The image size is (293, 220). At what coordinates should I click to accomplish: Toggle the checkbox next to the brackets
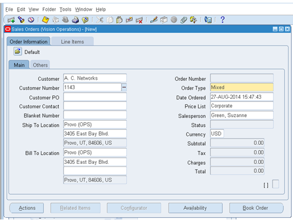click(x=276, y=184)
